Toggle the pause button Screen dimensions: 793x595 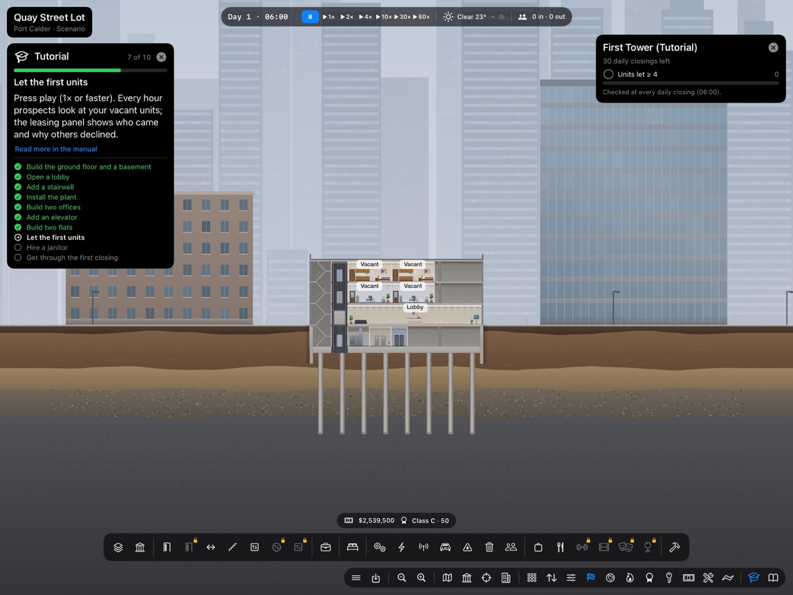pos(310,17)
